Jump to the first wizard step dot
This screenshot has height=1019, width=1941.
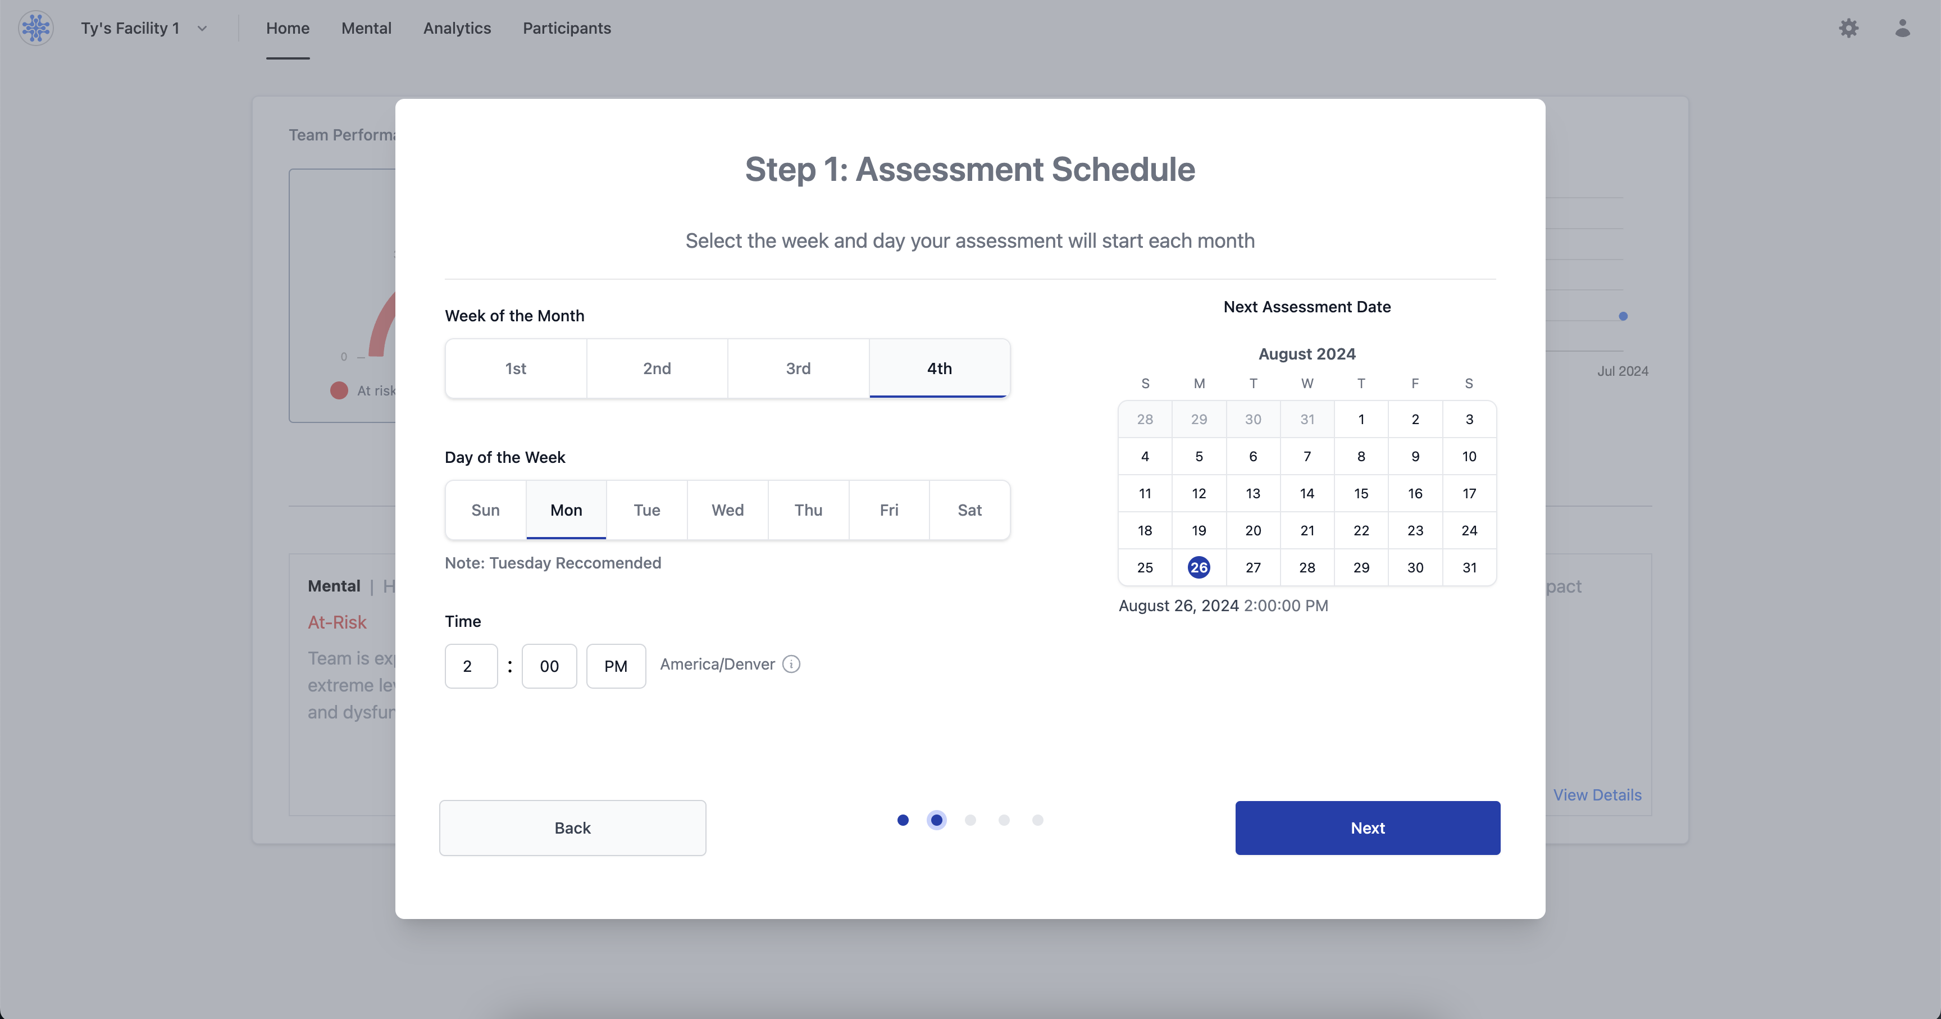[903, 820]
